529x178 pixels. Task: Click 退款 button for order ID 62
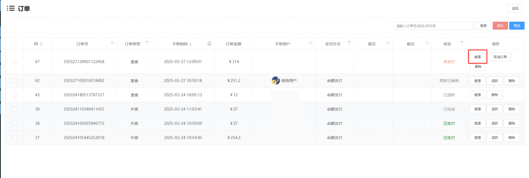494,81
